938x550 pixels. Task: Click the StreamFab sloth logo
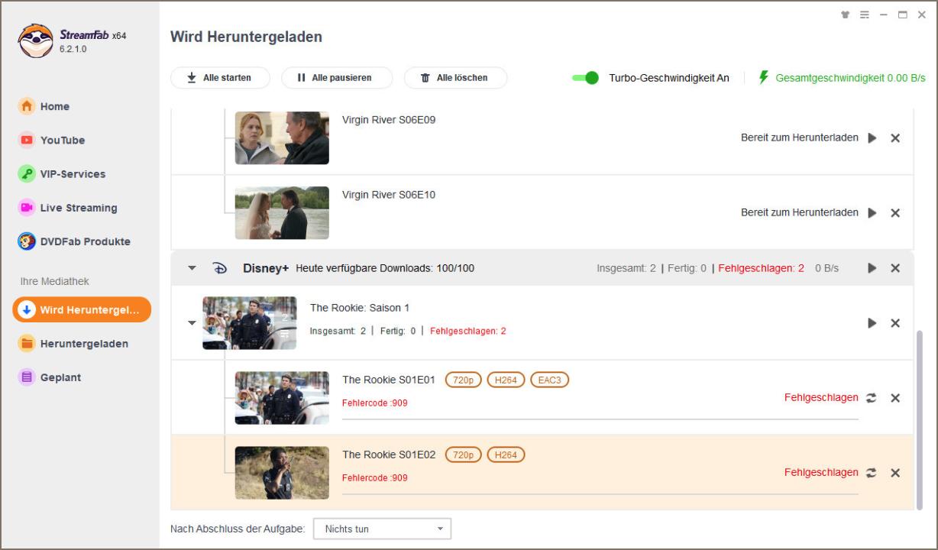pyautogui.click(x=35, y=40)
